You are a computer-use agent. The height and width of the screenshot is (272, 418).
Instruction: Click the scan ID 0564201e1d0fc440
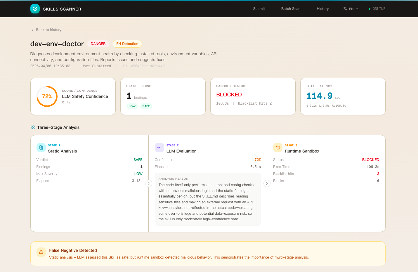tap(143, 66)
